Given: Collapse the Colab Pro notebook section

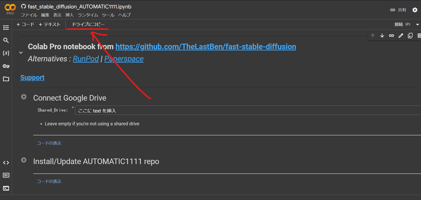Looking at the screenshot, I should pos(21,53).
